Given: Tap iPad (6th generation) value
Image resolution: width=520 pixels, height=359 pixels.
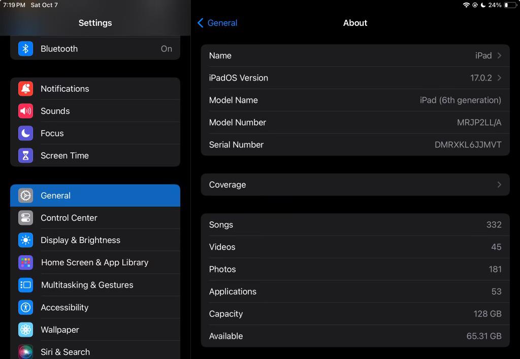Looking at the screenshot, I should [461, 100].
